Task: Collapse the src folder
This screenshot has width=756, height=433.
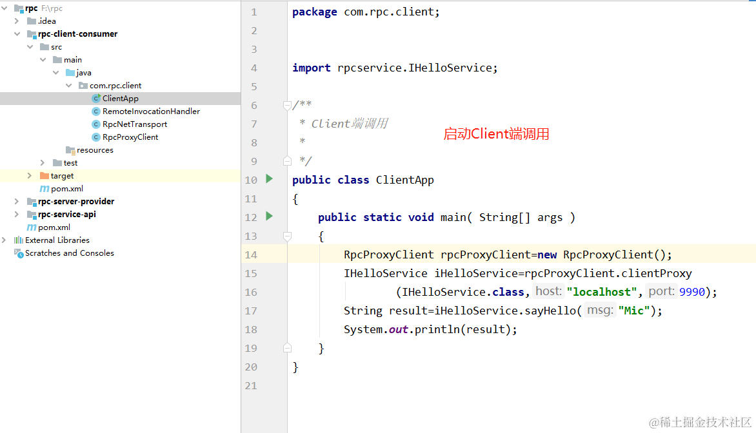Action: click(x=30, y=47)
